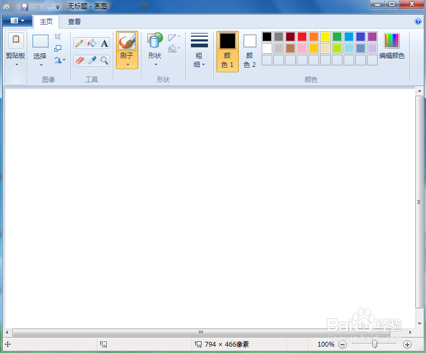Viewport: 426px width, 353px height.
Task: Pick the red color swatch
Action: click(x=302, y=37)
